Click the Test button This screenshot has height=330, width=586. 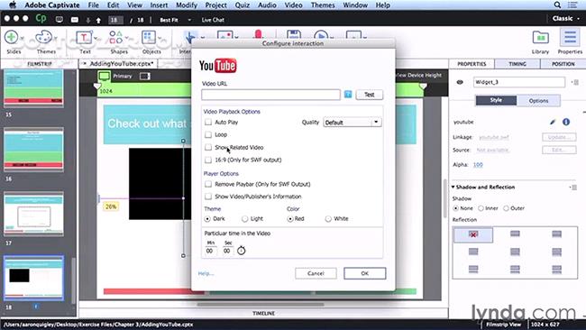click(x=370, y=95)
